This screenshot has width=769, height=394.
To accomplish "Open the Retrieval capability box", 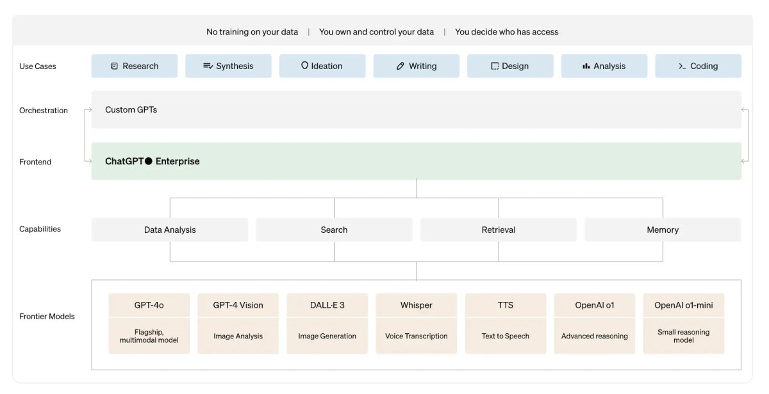I will click(x=499, y=230).
